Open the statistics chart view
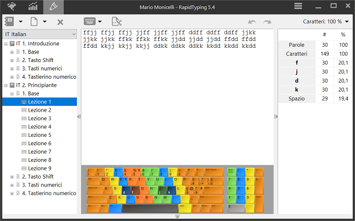Viewport: 355px width, 221px height. point(33,6)
